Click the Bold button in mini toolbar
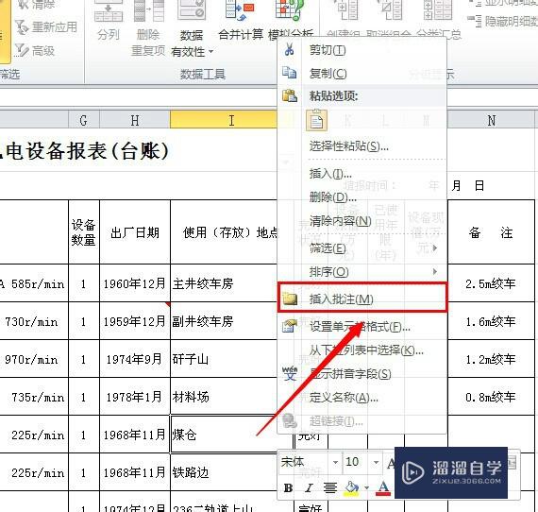Image resolution: width=538 pixels, height=512 pixels. point(289,487)
